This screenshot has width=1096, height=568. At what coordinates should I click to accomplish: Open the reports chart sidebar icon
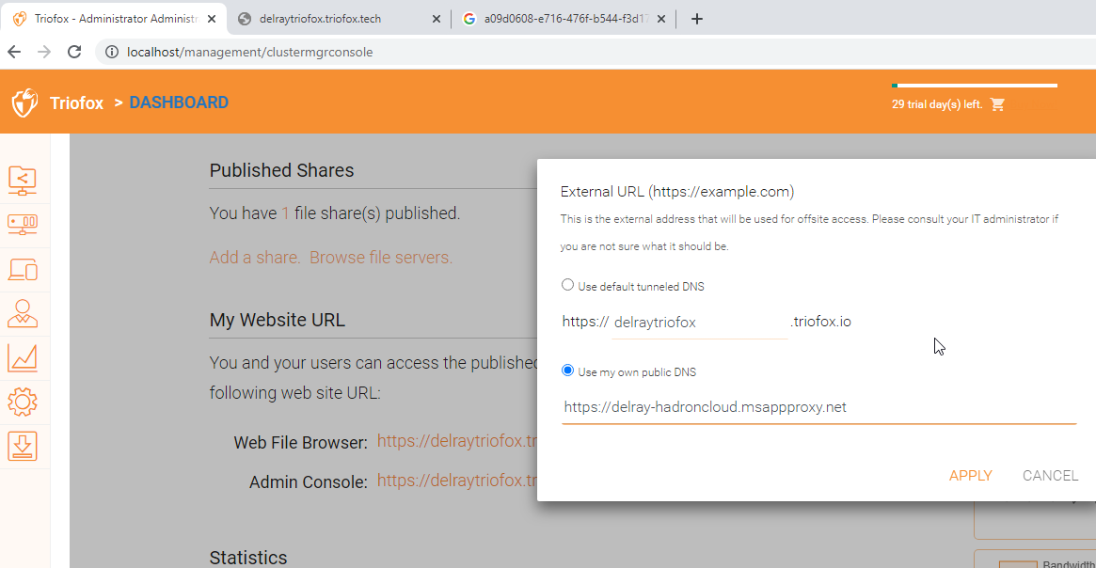click(x=23, y=357)
